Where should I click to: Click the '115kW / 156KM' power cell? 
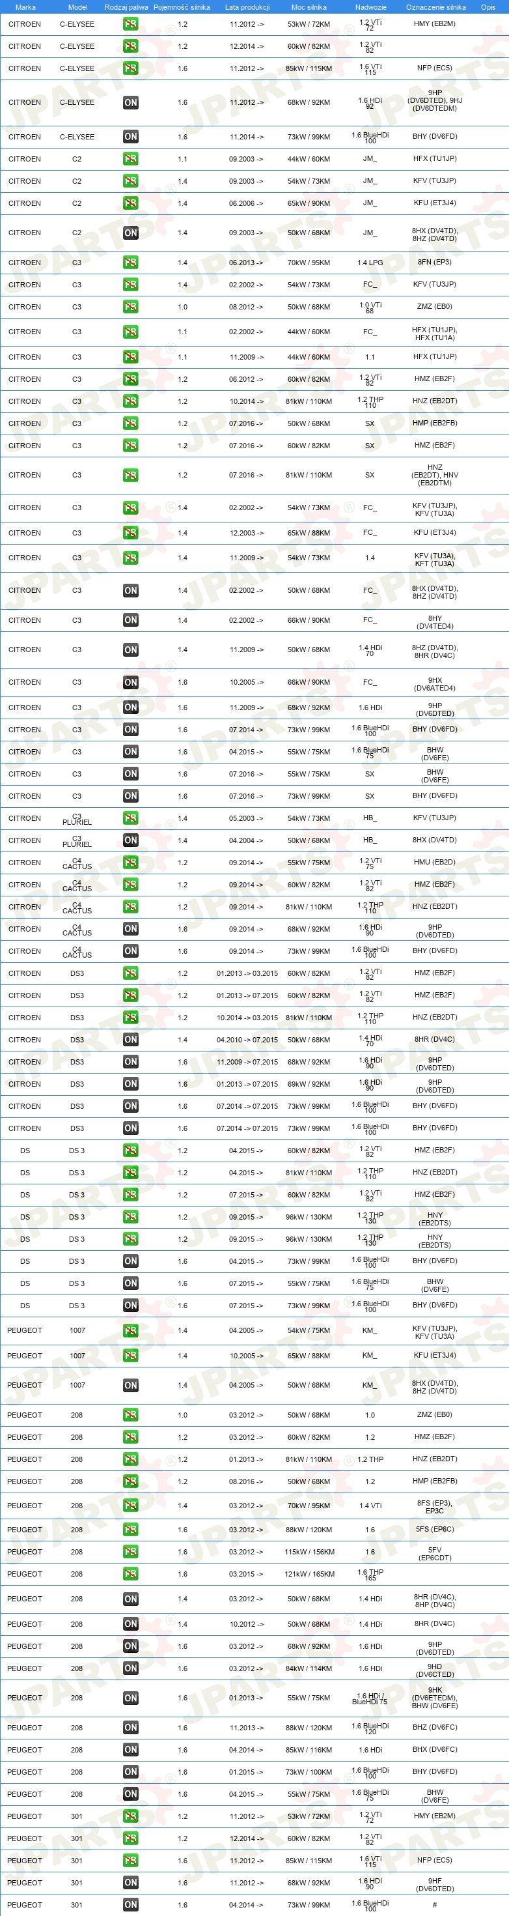click(x=309, y=1552)
